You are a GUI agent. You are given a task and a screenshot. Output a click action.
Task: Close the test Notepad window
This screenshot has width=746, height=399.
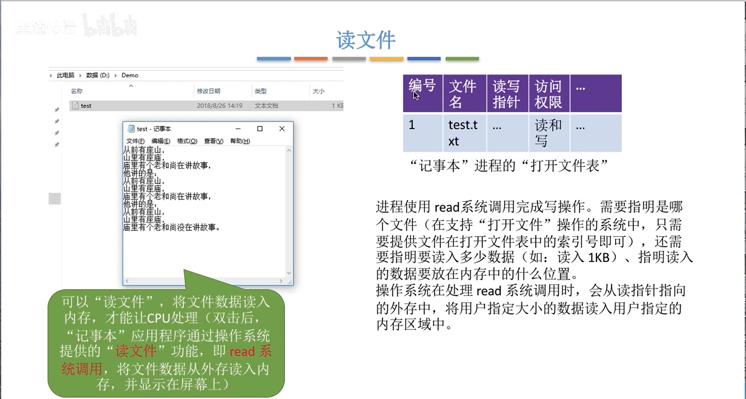(x=282, y=128)
